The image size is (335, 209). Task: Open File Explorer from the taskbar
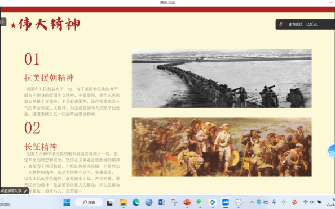124,202
